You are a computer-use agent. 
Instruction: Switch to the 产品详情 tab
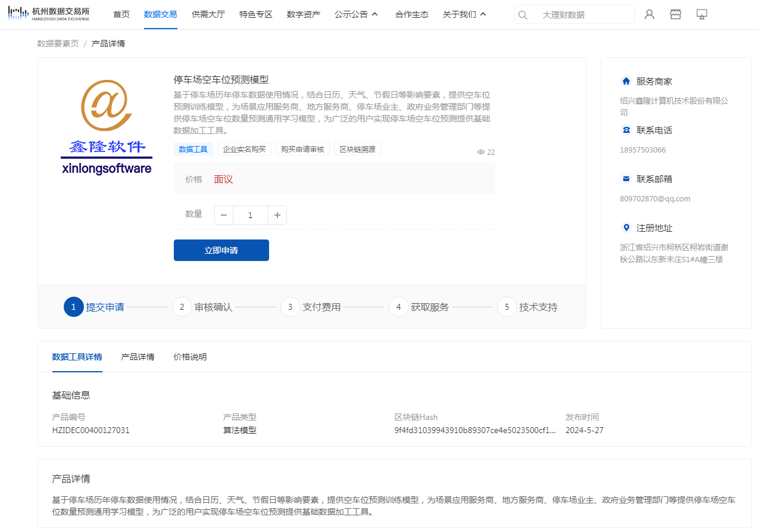(x=138, y=357)
